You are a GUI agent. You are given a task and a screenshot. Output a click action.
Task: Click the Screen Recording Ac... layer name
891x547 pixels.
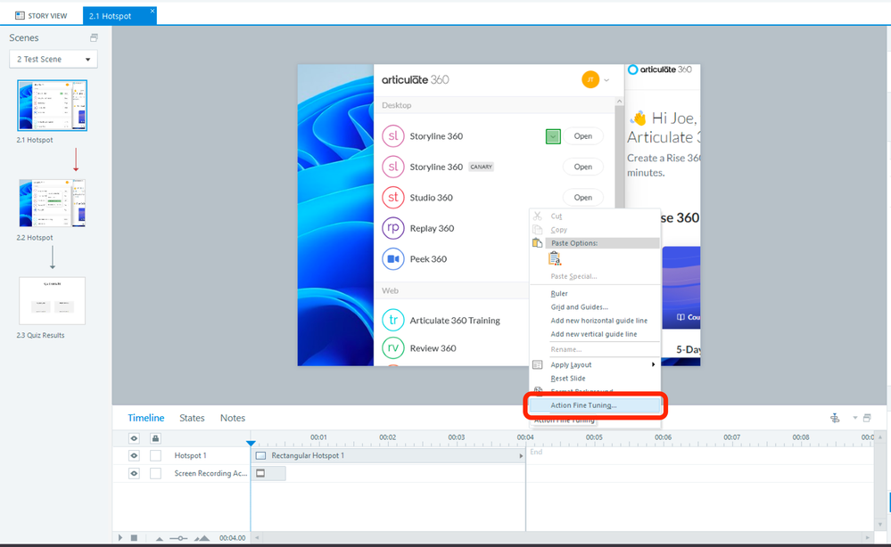210,473
